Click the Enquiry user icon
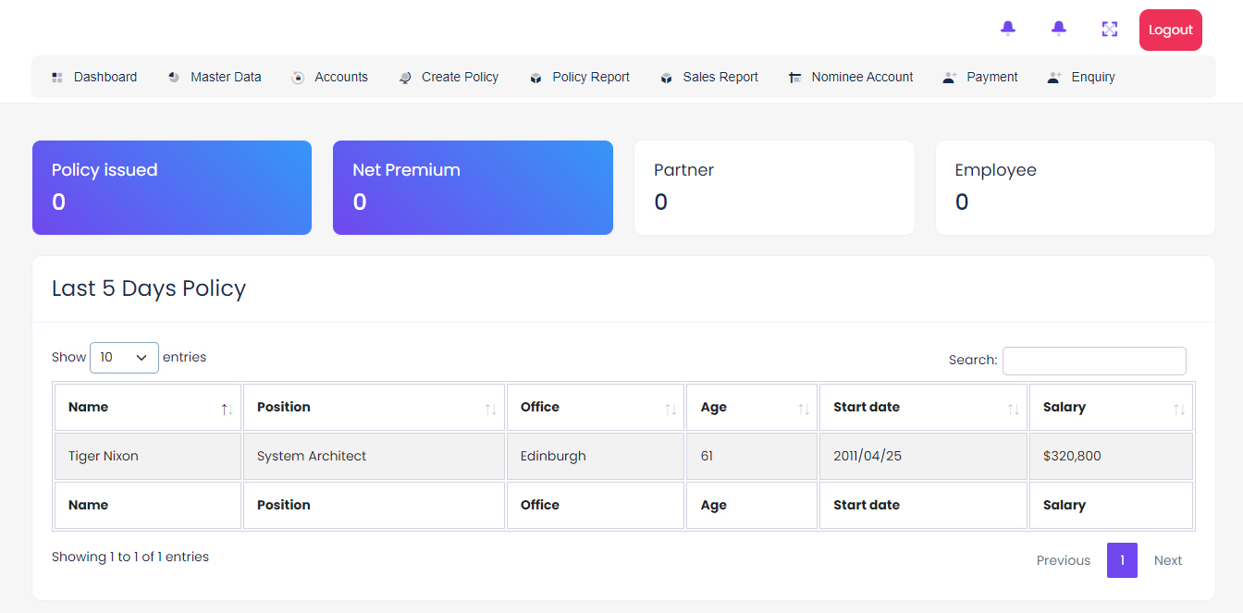Screen dimensions: 1243x613 coord(1054,78)
